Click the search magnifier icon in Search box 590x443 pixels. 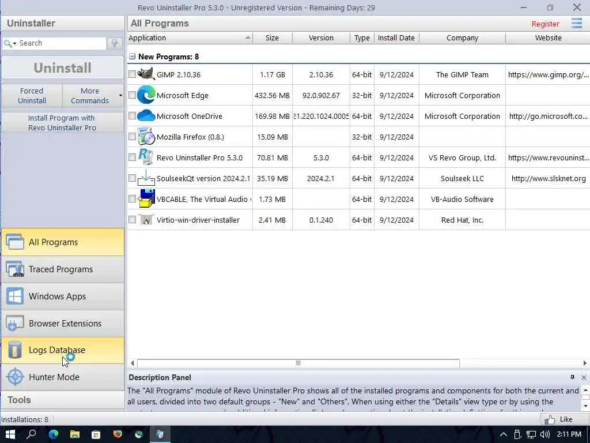tap(7, 43)
